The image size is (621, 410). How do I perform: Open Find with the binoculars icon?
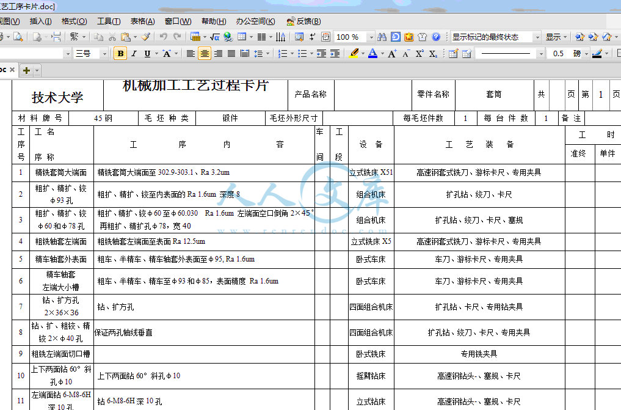[x=382, y=37]
